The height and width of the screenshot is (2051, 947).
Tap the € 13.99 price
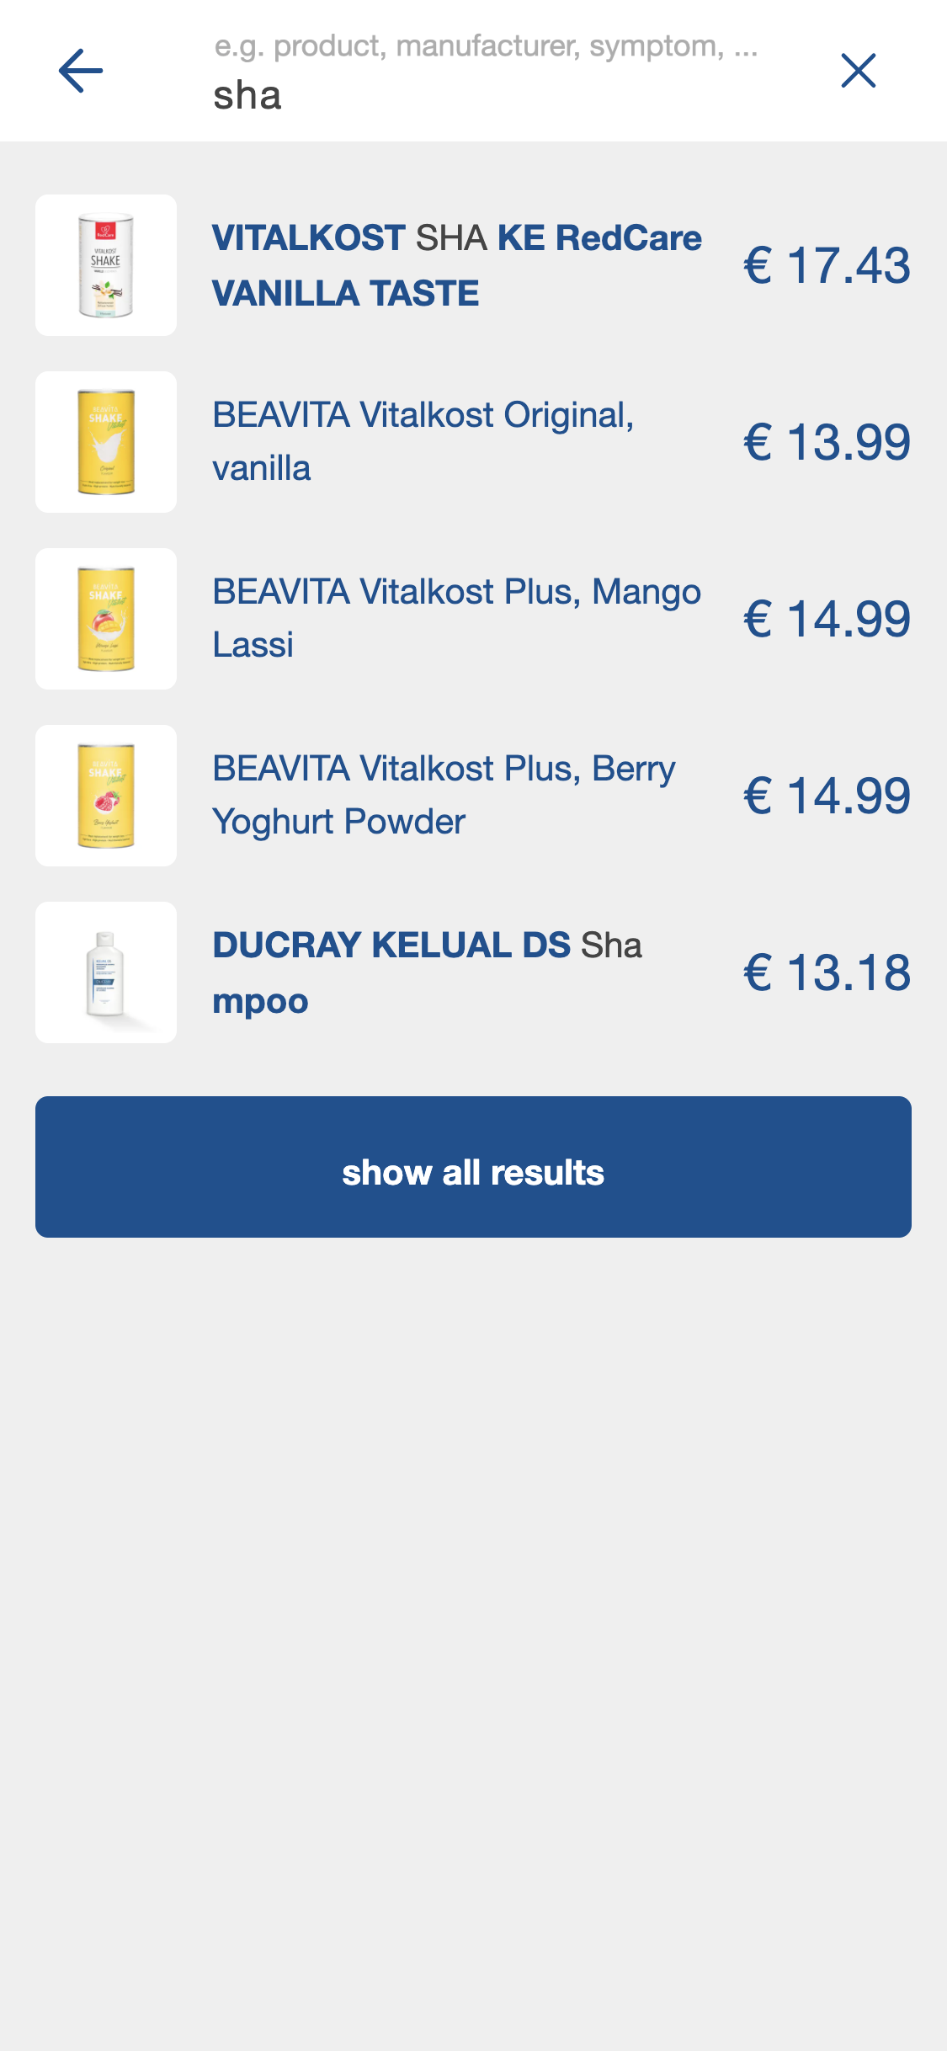827,442
